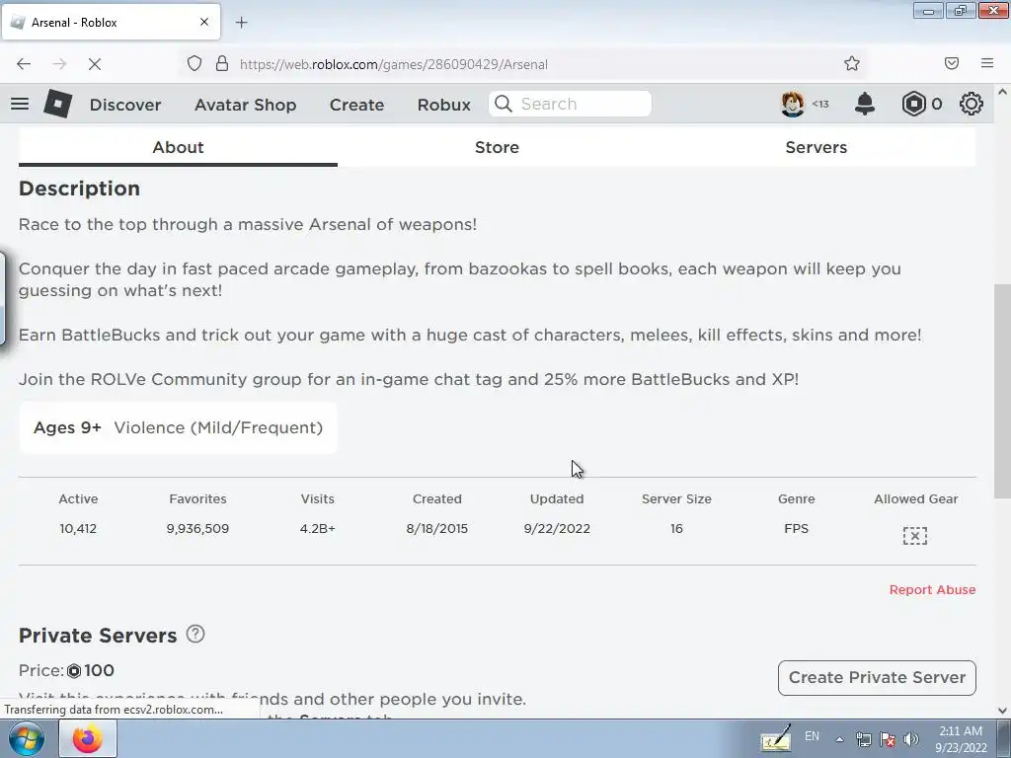The width and height of the screenshot is (1011, 758).
Task: Click the search magnifier icon
Action: point(504,104)
